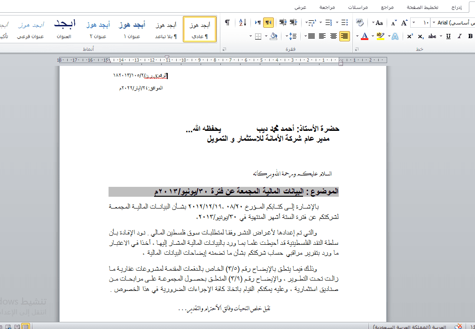Open the تخطيط الصفحة tab

[422, 7]
